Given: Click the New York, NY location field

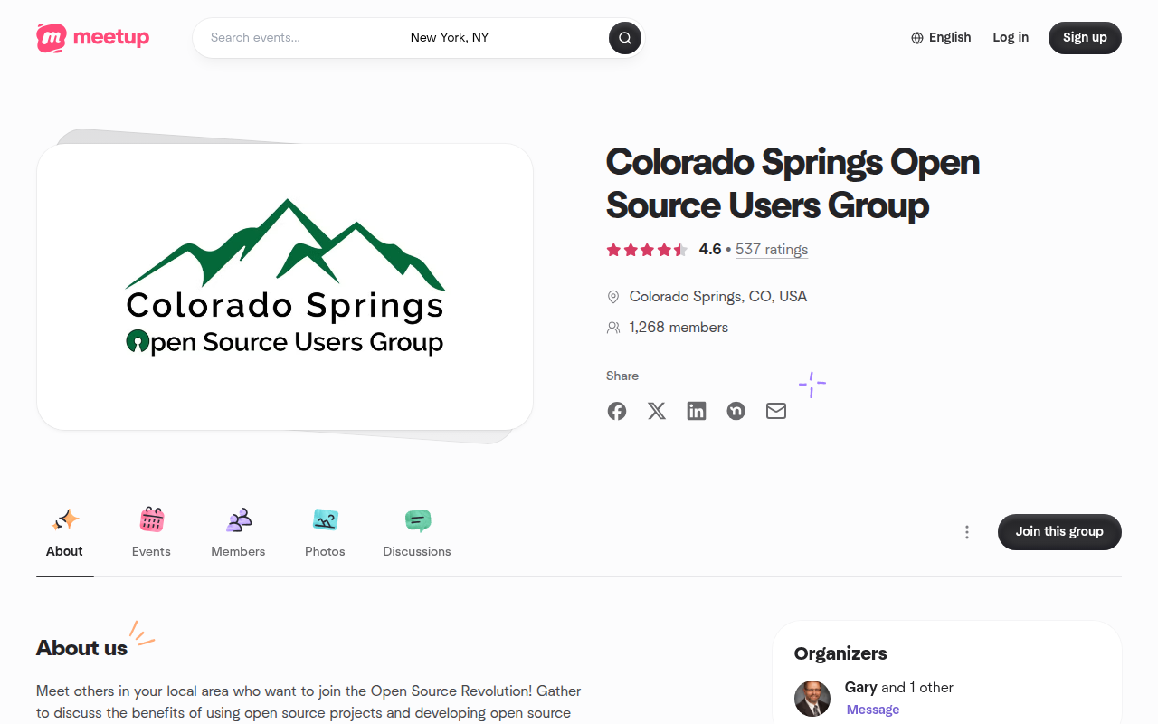Looking at the screenshot, I should click(502, 38).
